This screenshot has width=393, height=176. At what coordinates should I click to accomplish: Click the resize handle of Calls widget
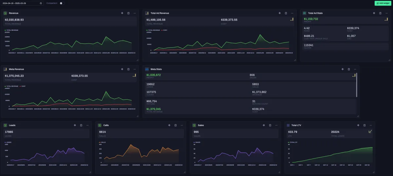(184, 172)
